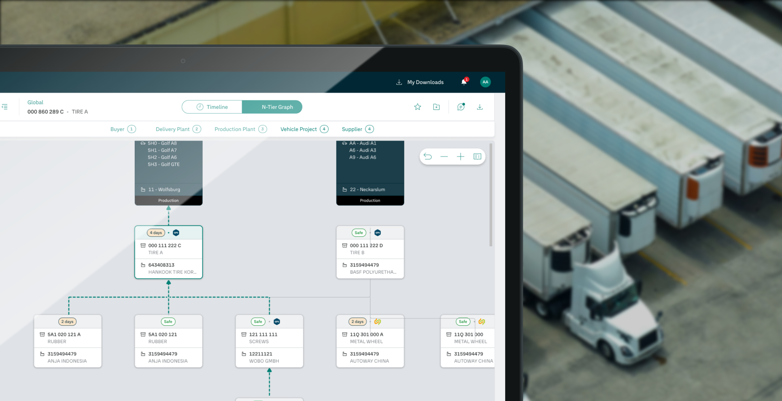Click the Global breadcrumb link
The height and width of the screenshot is (401, 782).
pos(35,102)
